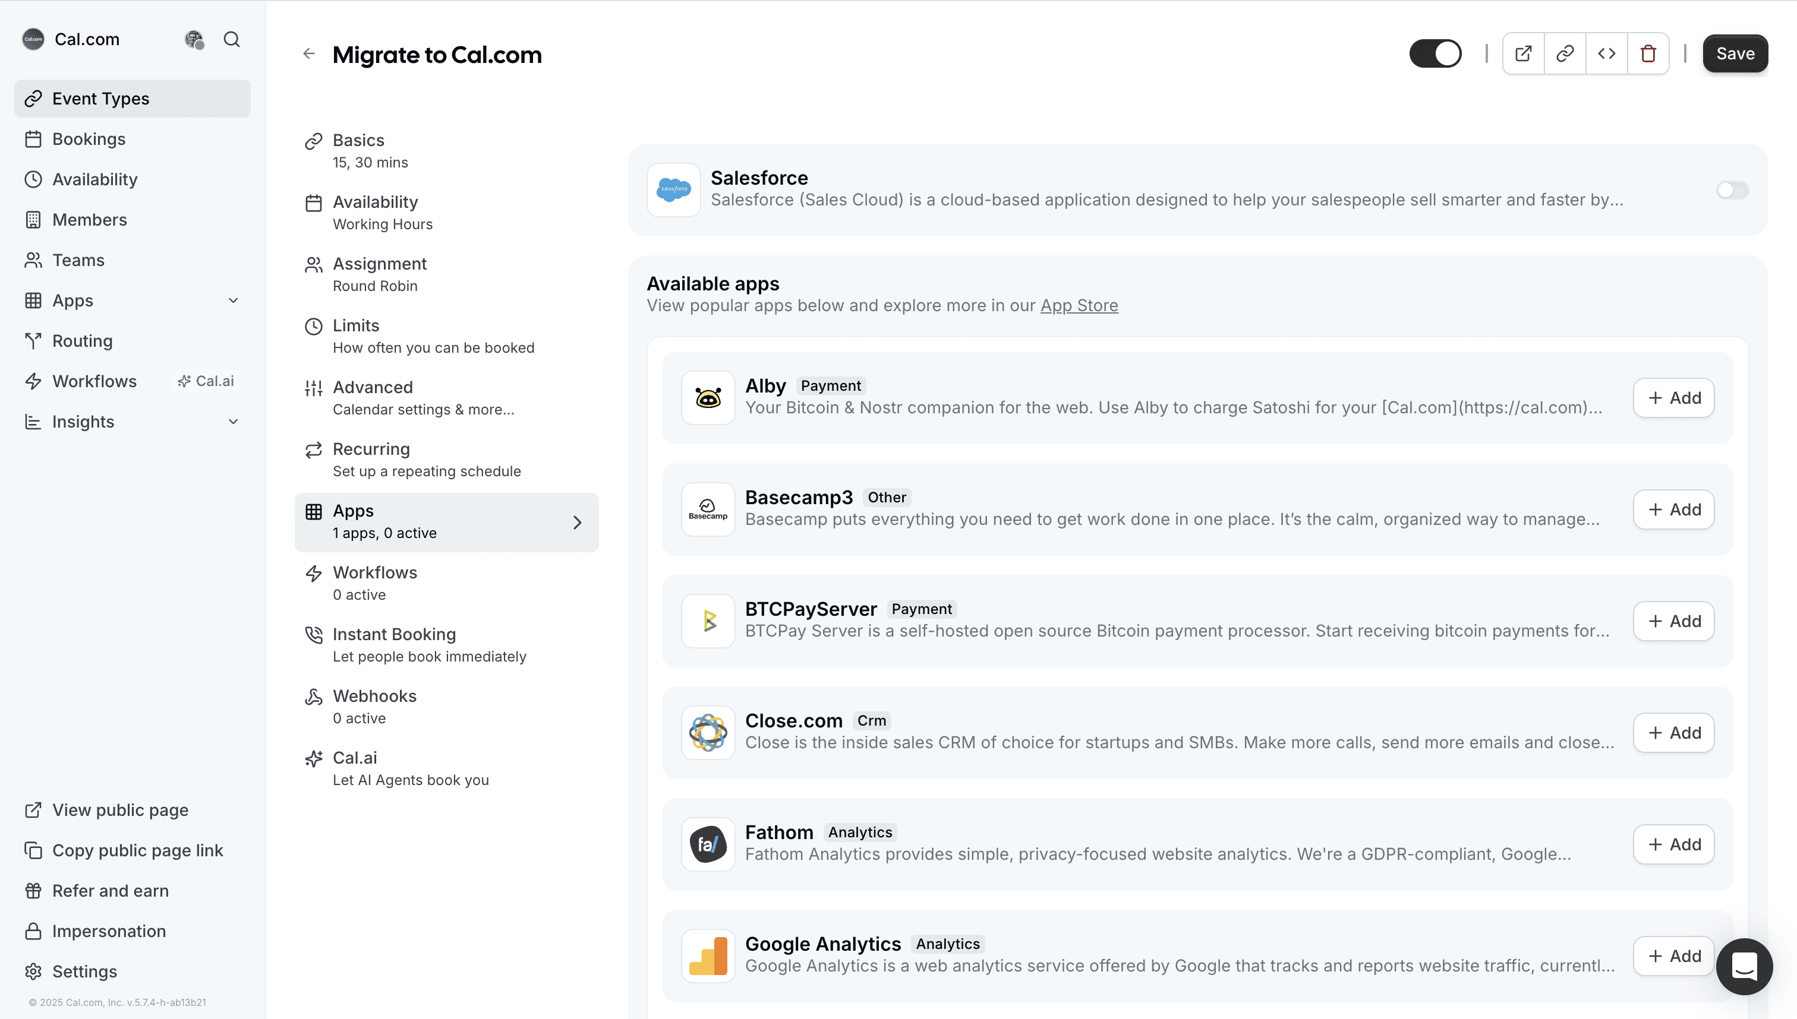Image resolution: width=1797 pixels, height=1019 pixels.
Task: Open event preview in new tab icon
Action: coord(1523,54)
